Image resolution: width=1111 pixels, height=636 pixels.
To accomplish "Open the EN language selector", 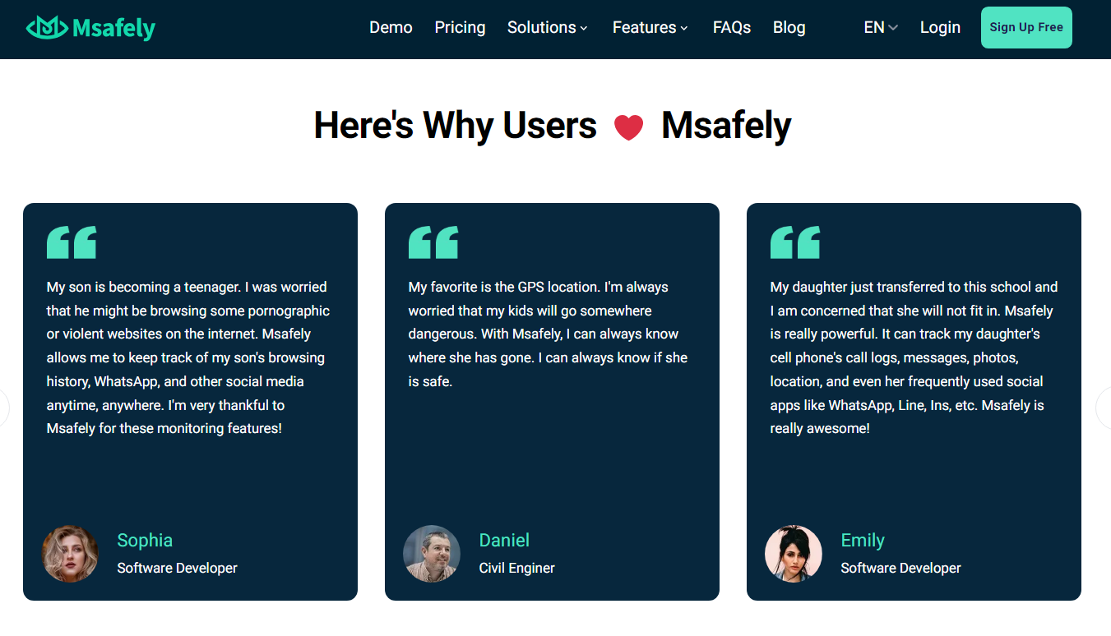I will [x=881, y=27].
